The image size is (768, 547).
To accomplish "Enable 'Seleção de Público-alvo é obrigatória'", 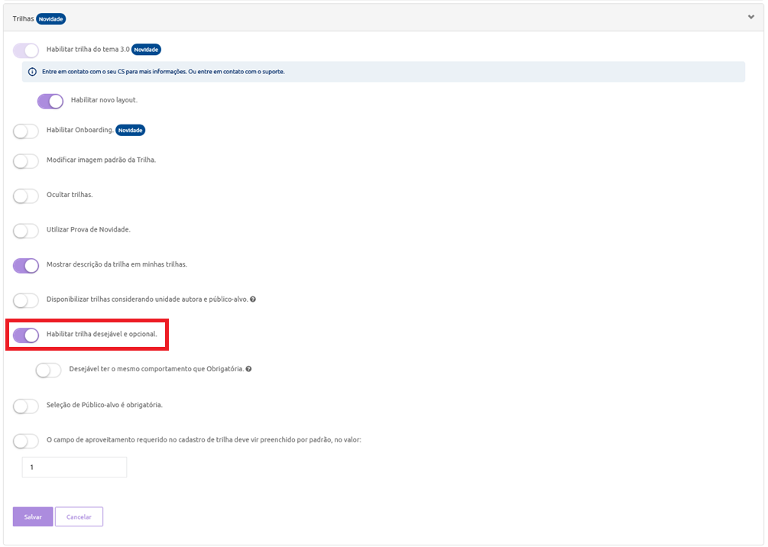I will pyautogui.click(x=26, y=406).
